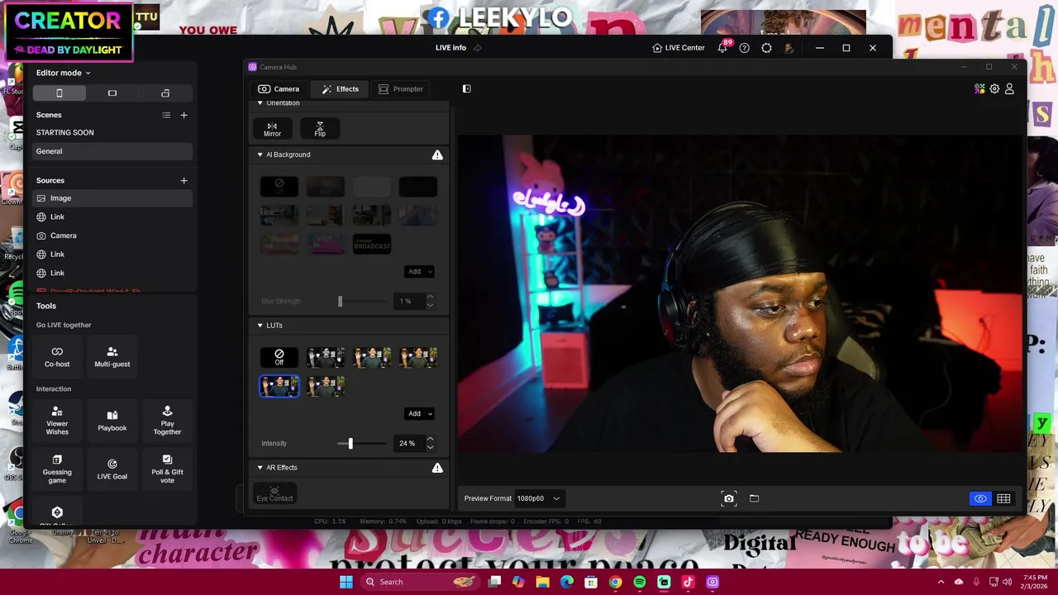The height and width of the screenshot is (595, 1058).
Task: Toggle the grid overlay button
Action: (1003, 498)
